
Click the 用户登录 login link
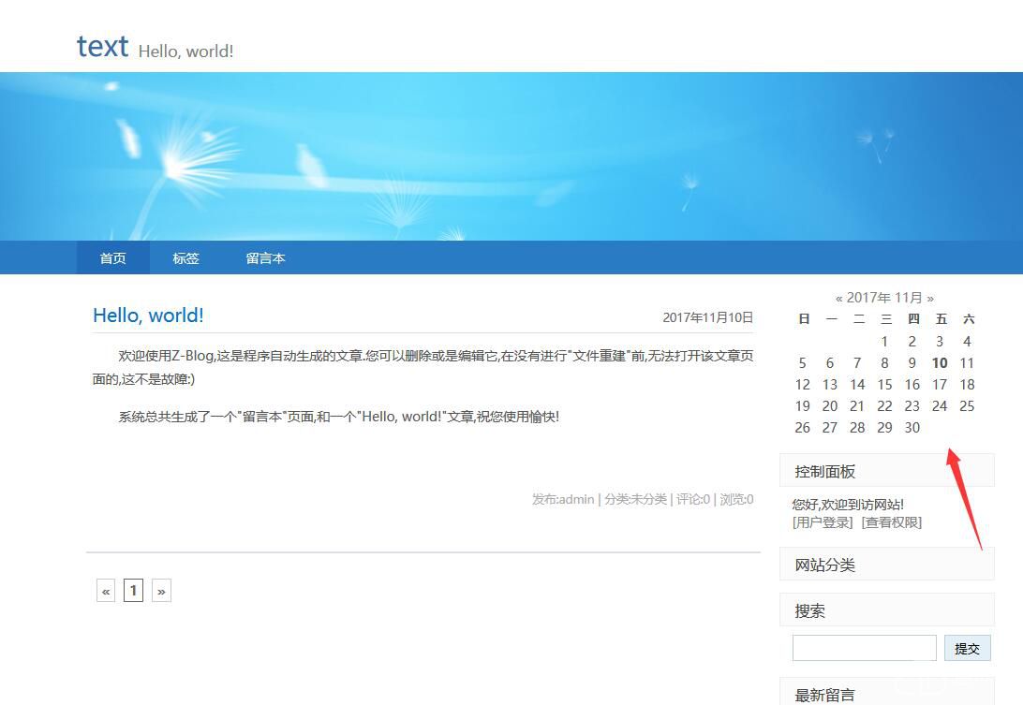pos(823,522)
